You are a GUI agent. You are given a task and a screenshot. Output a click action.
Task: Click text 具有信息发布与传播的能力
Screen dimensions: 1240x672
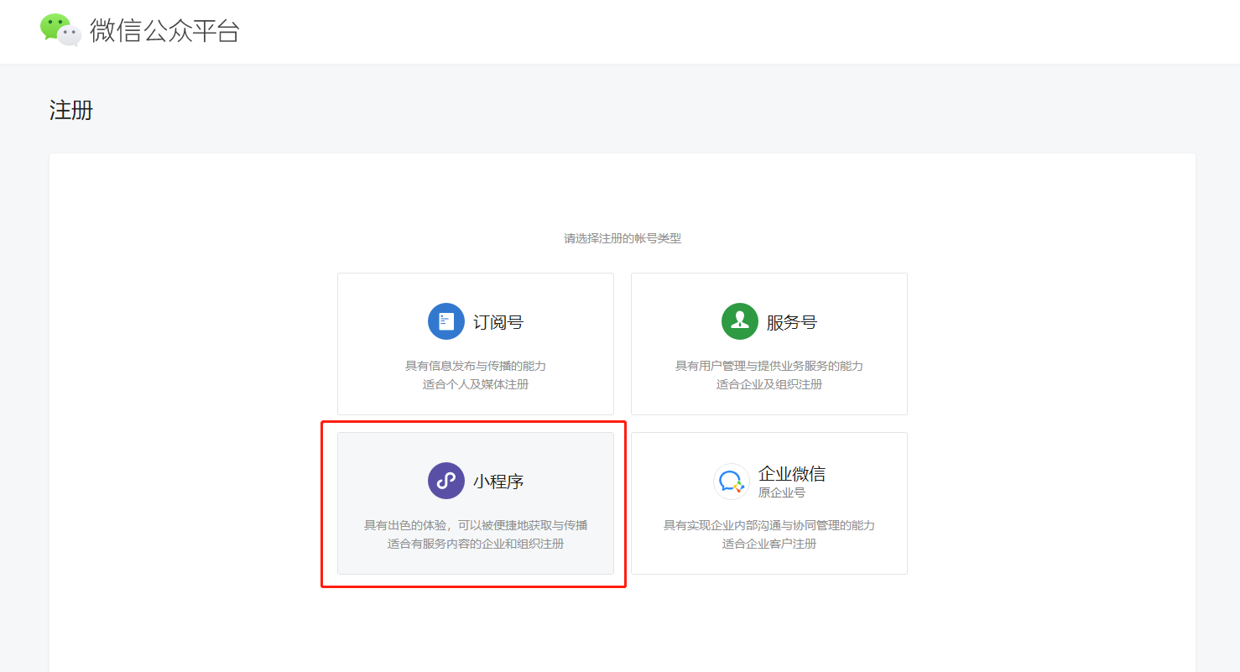(x=476, y=366)
